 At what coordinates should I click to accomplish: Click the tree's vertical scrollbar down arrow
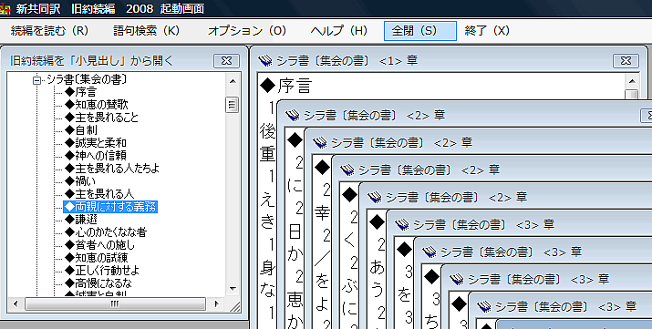(x=233, y=289)
